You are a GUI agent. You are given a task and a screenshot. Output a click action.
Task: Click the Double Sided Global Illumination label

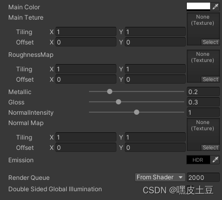(x=55, y=189)
